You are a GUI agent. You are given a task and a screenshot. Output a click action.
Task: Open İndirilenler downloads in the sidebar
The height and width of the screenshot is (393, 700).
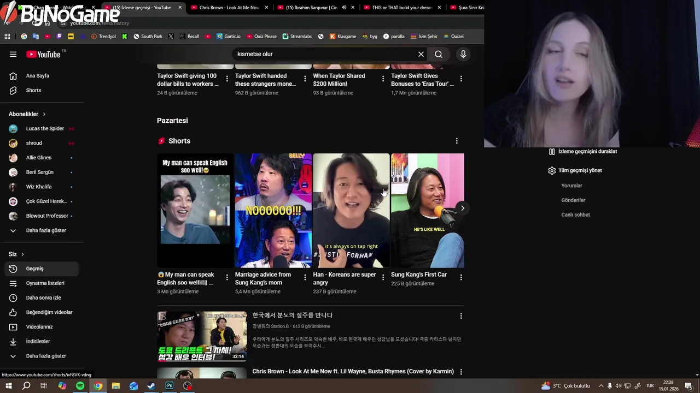[42, 341]
